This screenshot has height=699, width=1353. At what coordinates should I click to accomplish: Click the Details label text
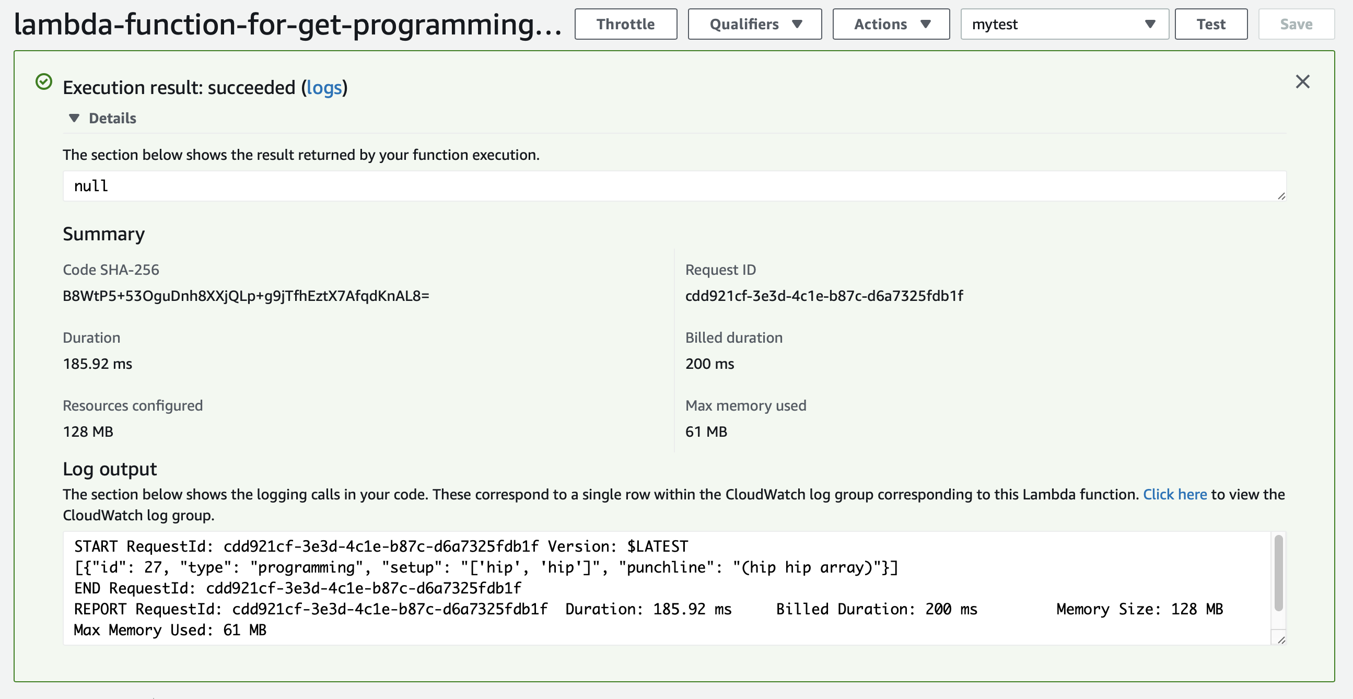point(112,118)
